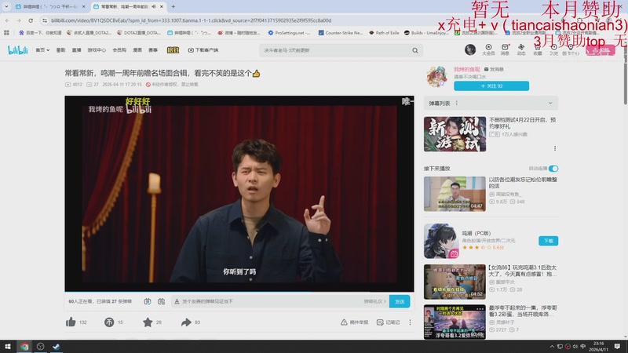This screenshot has width=628, height=353.
Task: Expand the 弹幕列表 danmaku list
Action: tap(550, 104)
